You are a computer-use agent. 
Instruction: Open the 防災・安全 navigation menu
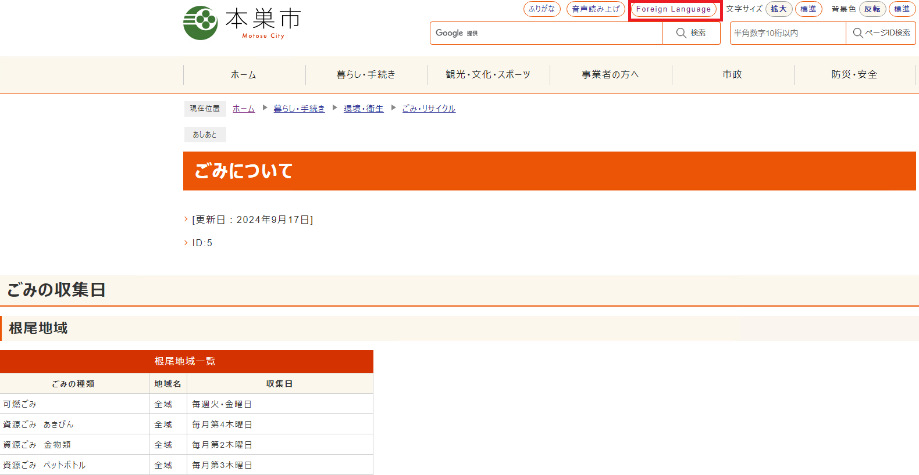[x=854, y=75]
